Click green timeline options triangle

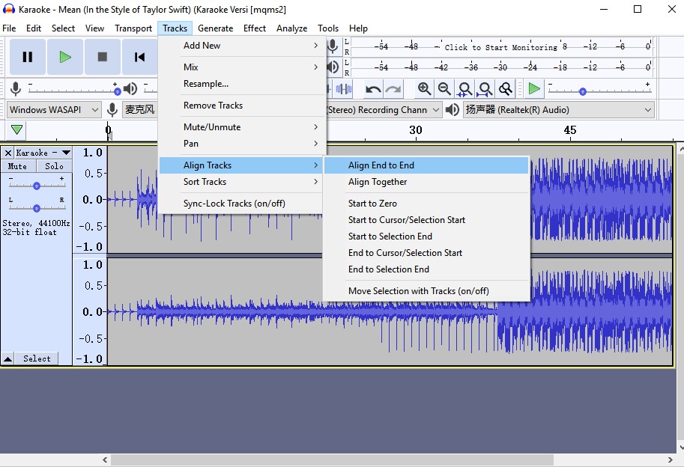(x=16, y=129)
